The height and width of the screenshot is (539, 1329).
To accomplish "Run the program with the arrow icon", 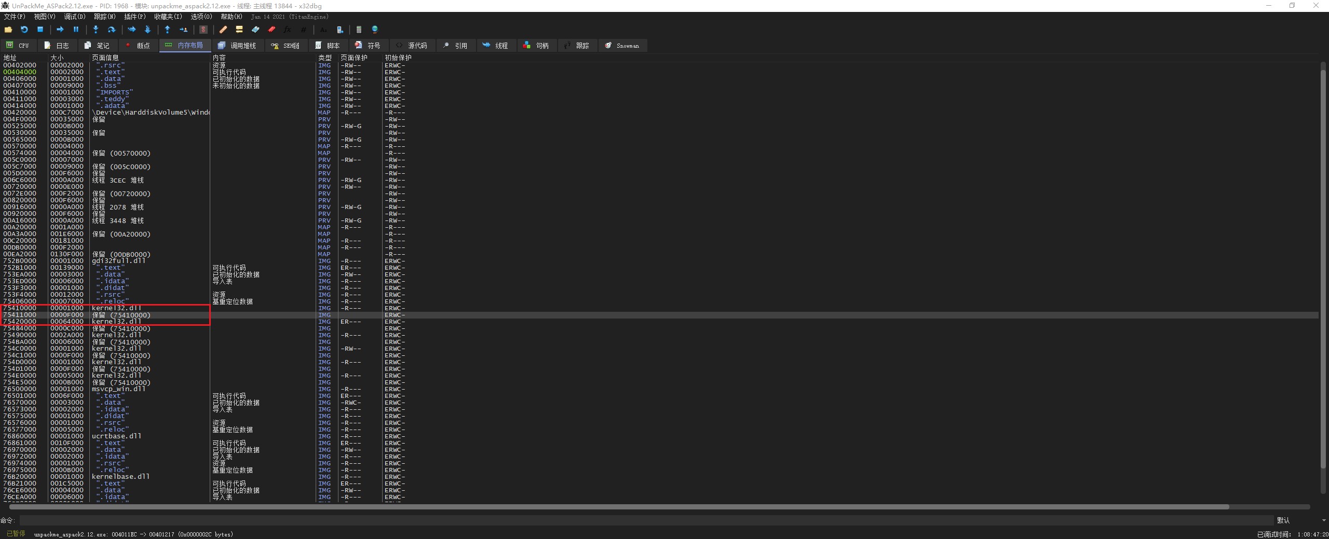I will [60, 30].
